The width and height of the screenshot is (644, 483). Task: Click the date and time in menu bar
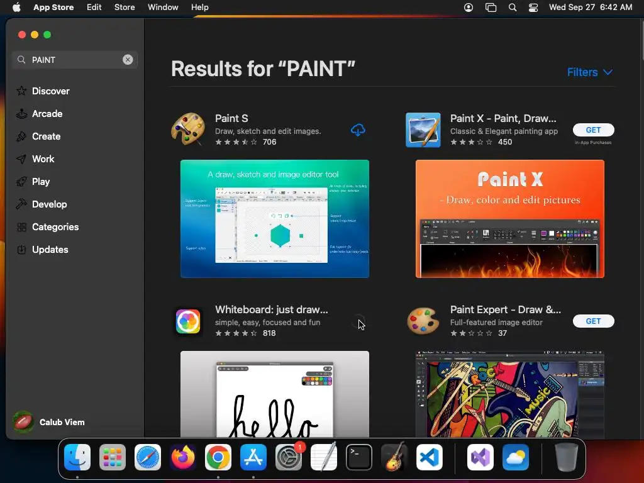point(591,7)
